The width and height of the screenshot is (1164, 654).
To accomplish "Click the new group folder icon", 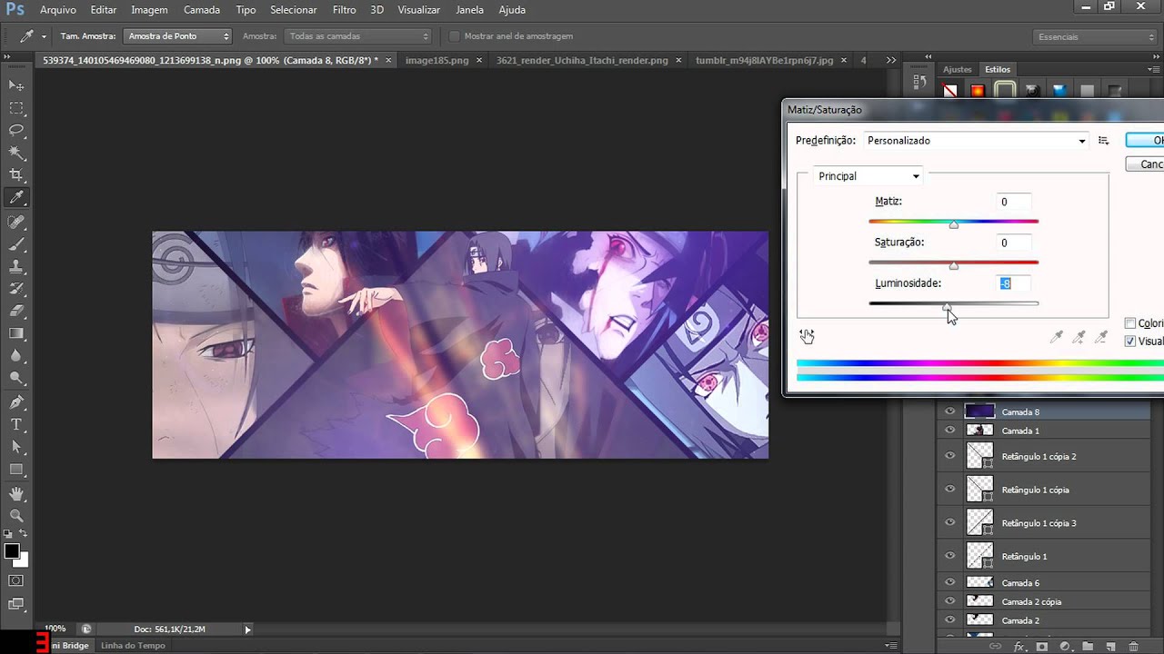I will (1088, 647).
